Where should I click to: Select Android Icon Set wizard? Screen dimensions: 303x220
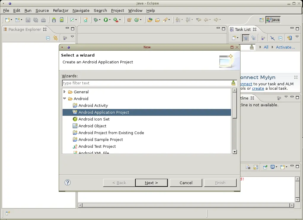coord(94,119)
